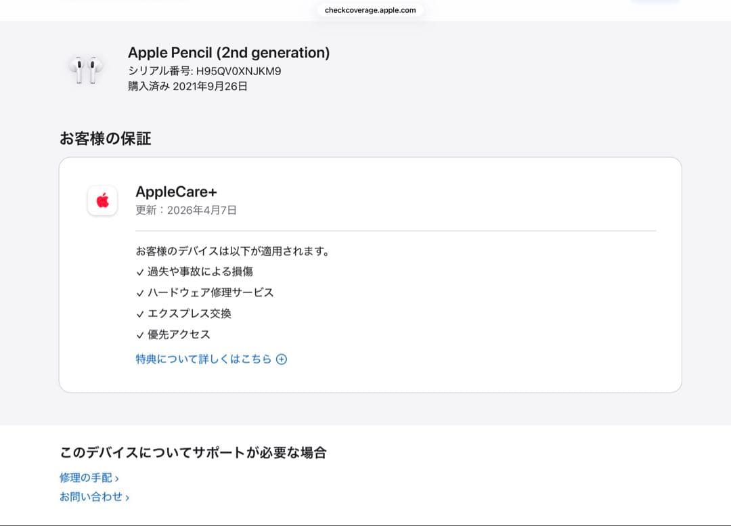Click the red Apple logo in the AppleCare+ card
731x526 pixels.
102,200
